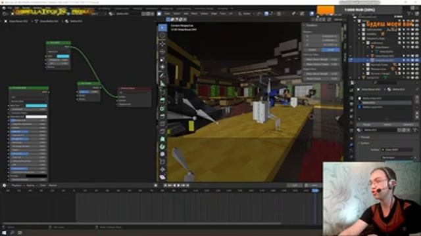421x236 pixels.
Task: Open World properties tab in Properties editor
Action: click(x=351, y=123)
